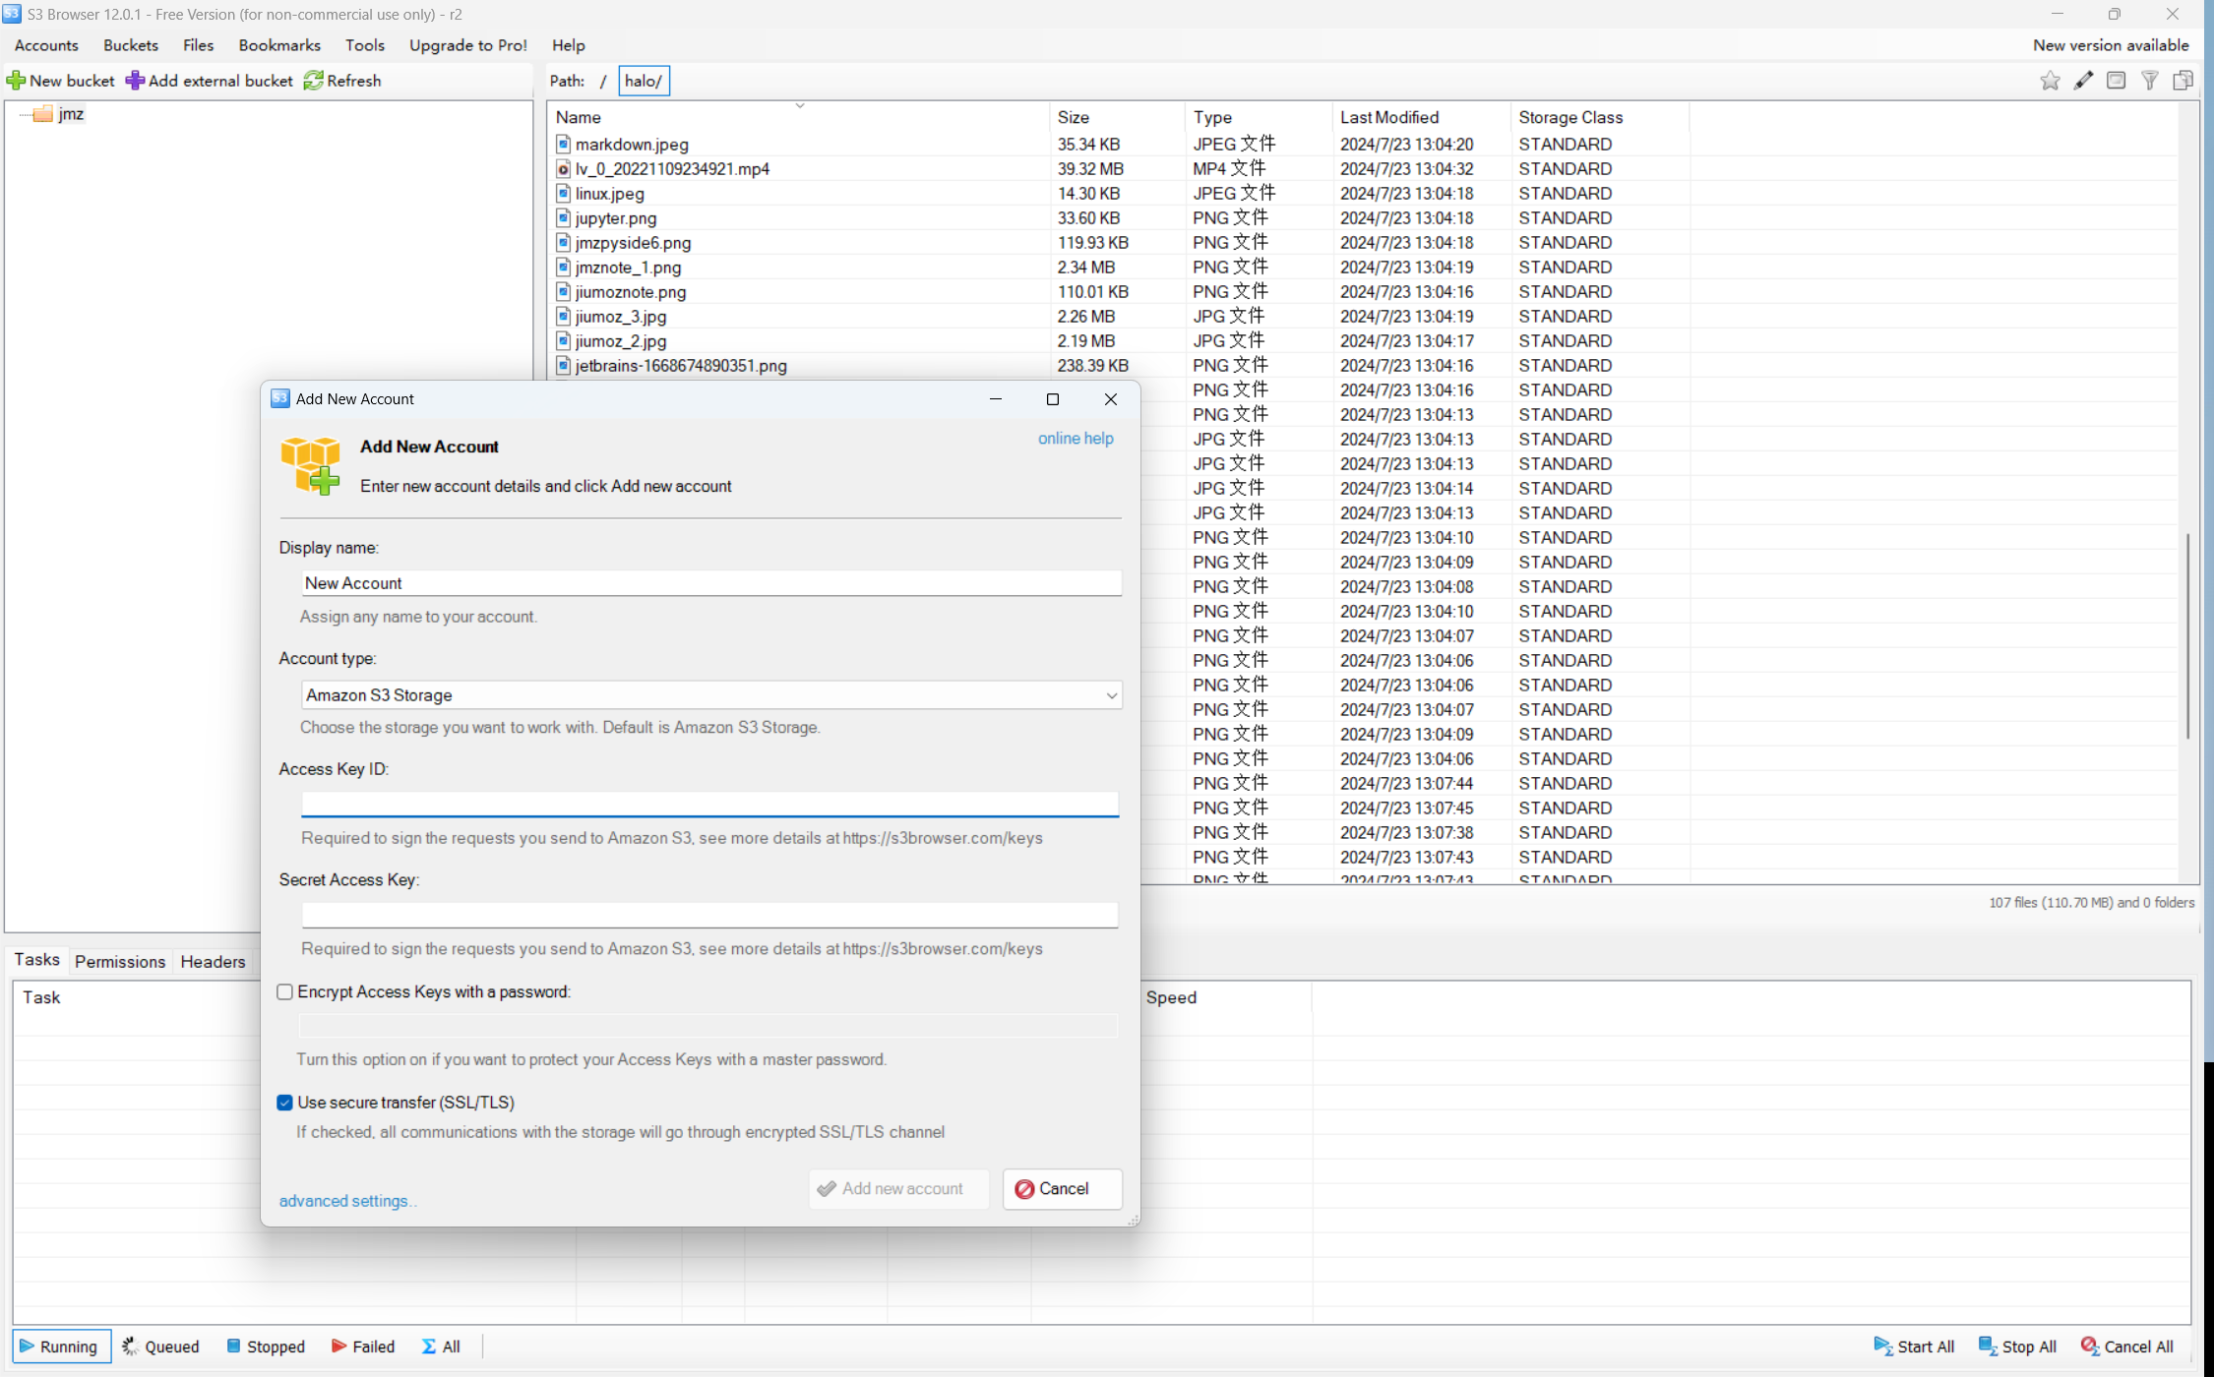Click New version available notice

tap(2111, 45)
